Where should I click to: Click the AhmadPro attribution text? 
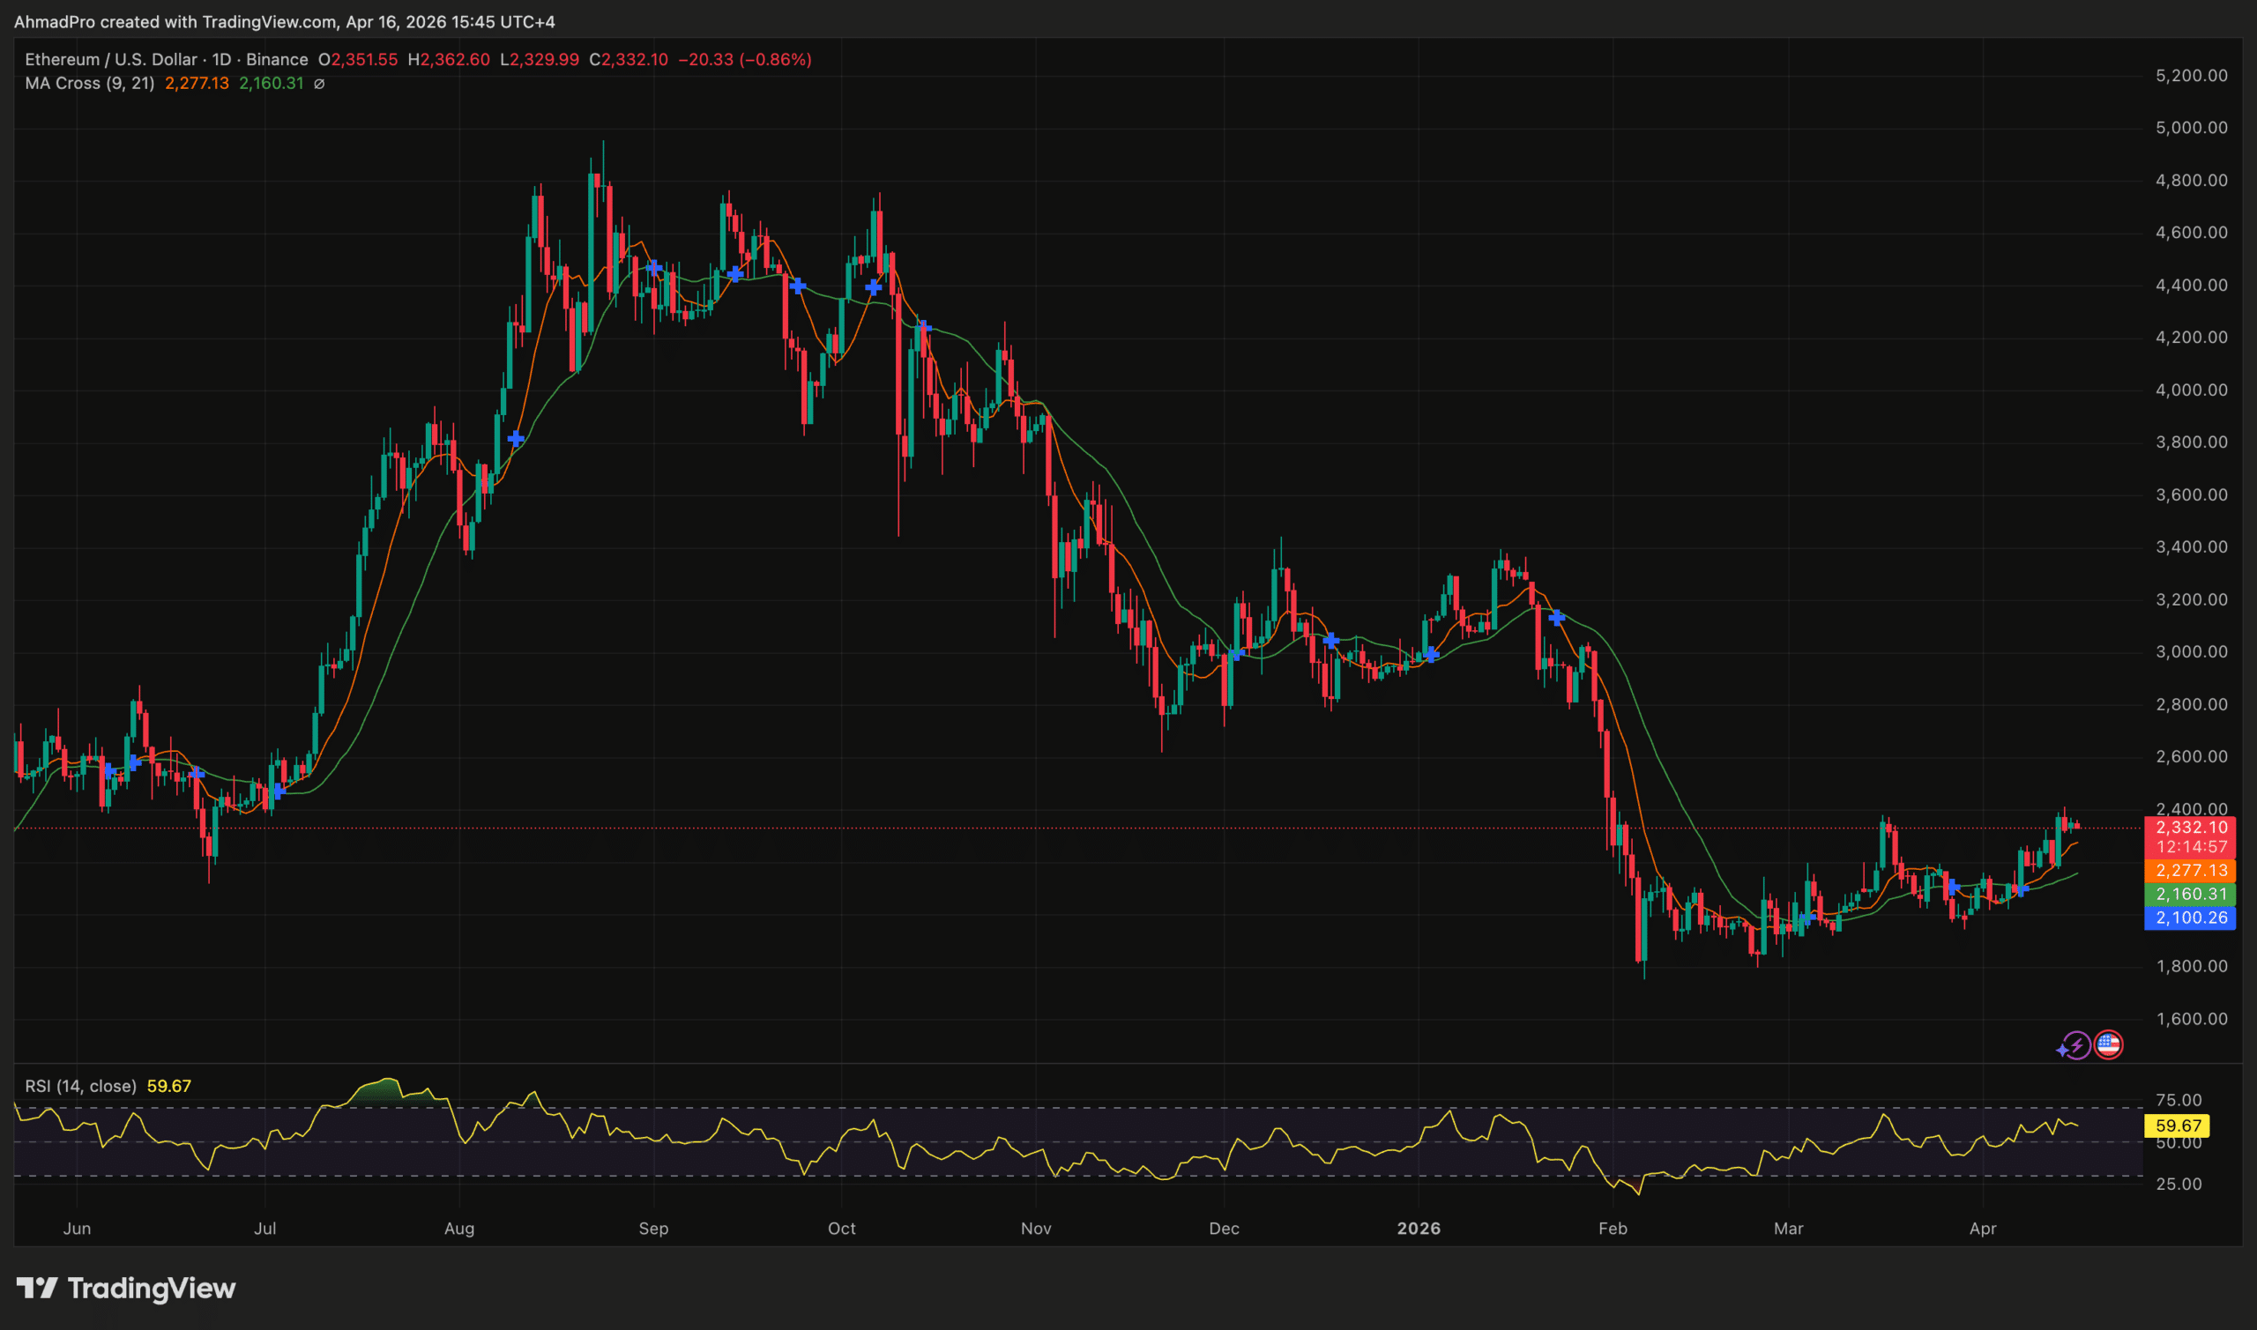coord(56,22)
